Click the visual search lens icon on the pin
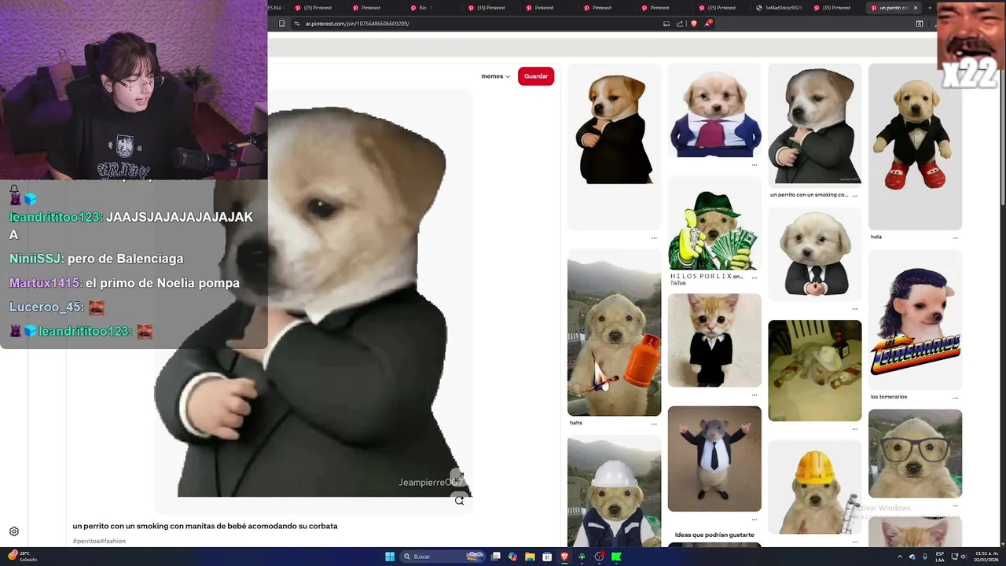 click(459, 500)
